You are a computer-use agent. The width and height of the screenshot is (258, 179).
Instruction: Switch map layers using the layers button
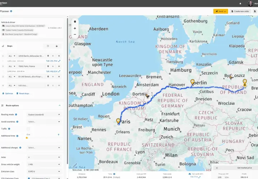coord(75,22)
